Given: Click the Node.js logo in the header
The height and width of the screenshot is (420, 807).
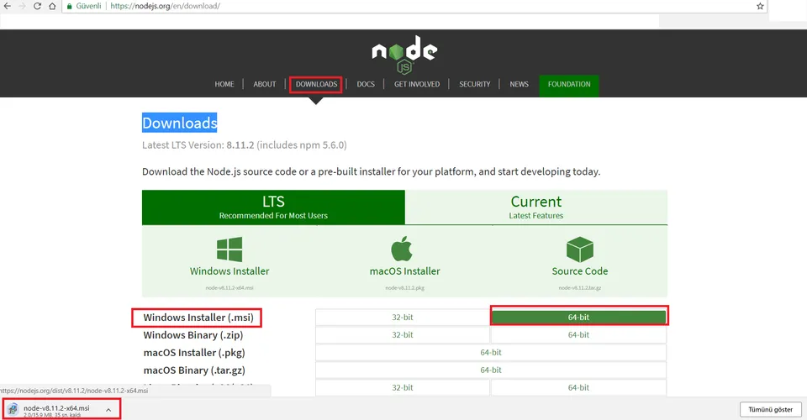Looking at the screenshot, I should click(404, 55).
